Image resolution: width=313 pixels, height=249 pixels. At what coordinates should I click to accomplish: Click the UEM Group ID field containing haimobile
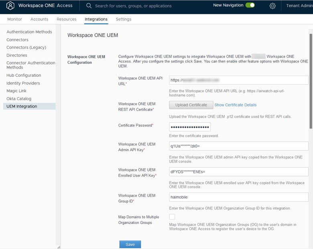pyautogui.click(x=238, y=197)
